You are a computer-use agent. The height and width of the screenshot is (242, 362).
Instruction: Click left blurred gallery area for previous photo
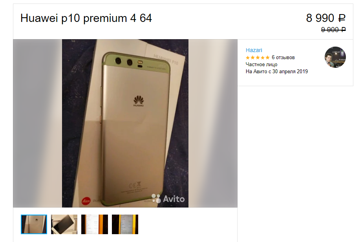pos(38,123)
